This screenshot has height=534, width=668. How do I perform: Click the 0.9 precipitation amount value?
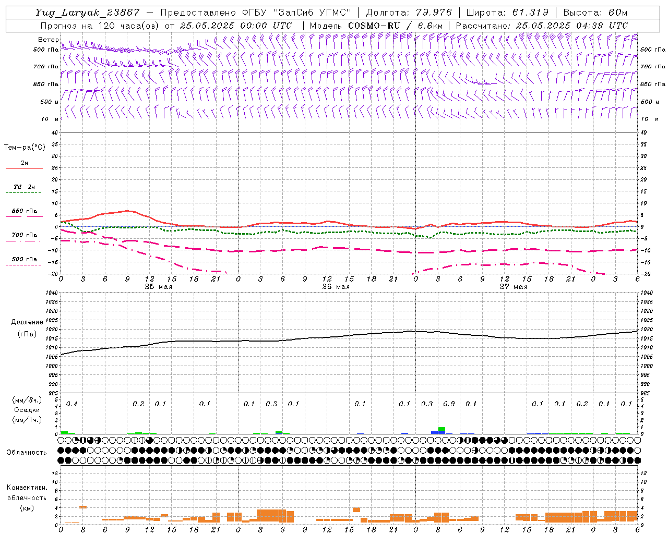(x=449, y=404)
